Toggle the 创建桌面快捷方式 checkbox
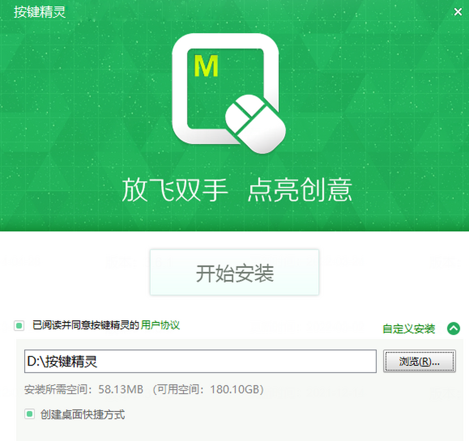The height and width of the screenshot is (441, 469). (x=29, y=414)
